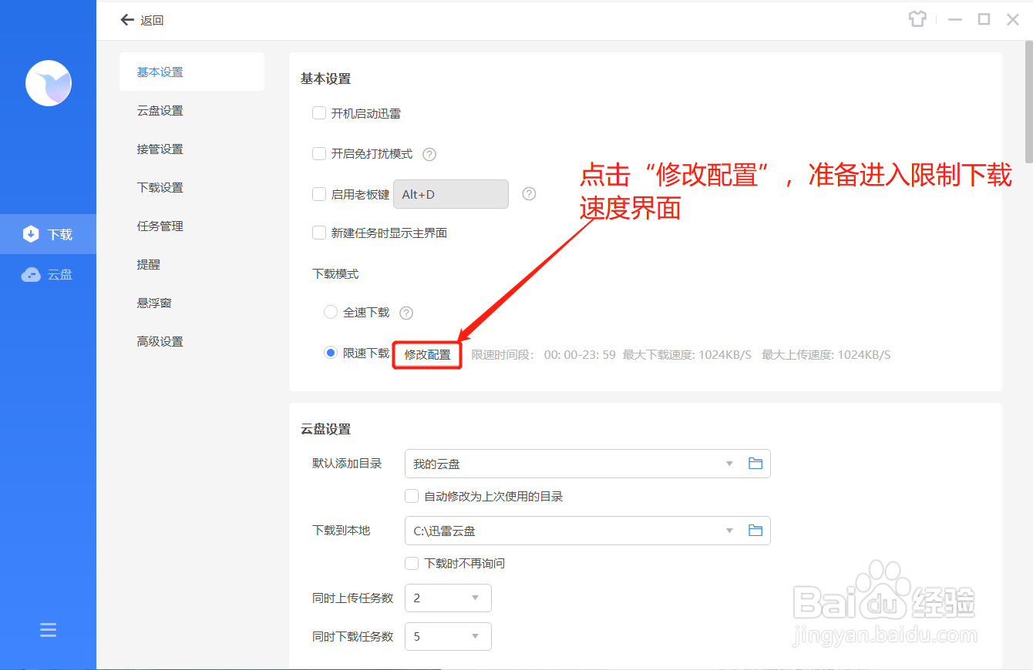
Task: Click the Thunder logo in the sidebar
Action: 48,83
